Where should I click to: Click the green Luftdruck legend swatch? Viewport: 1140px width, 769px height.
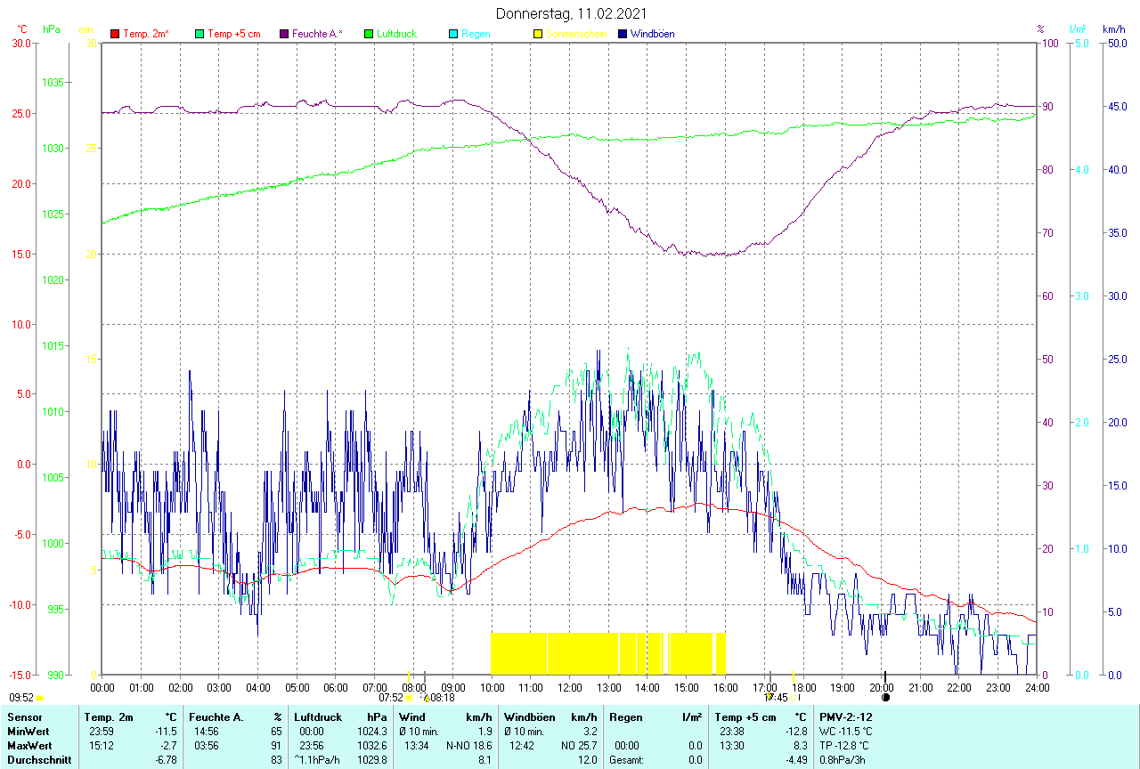(x=369, y=34)
